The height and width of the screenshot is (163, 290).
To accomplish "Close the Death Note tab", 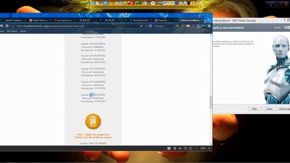I will tap(50, 20).
